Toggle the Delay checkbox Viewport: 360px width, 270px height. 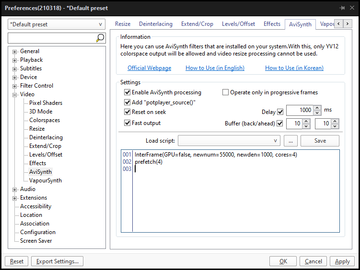coord(280,112)
